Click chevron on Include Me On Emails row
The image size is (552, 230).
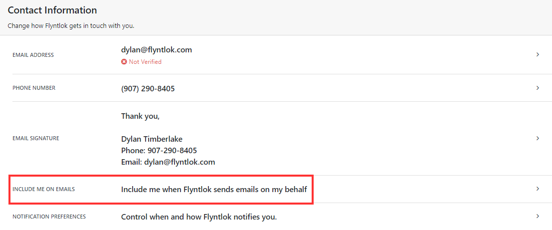538,189
